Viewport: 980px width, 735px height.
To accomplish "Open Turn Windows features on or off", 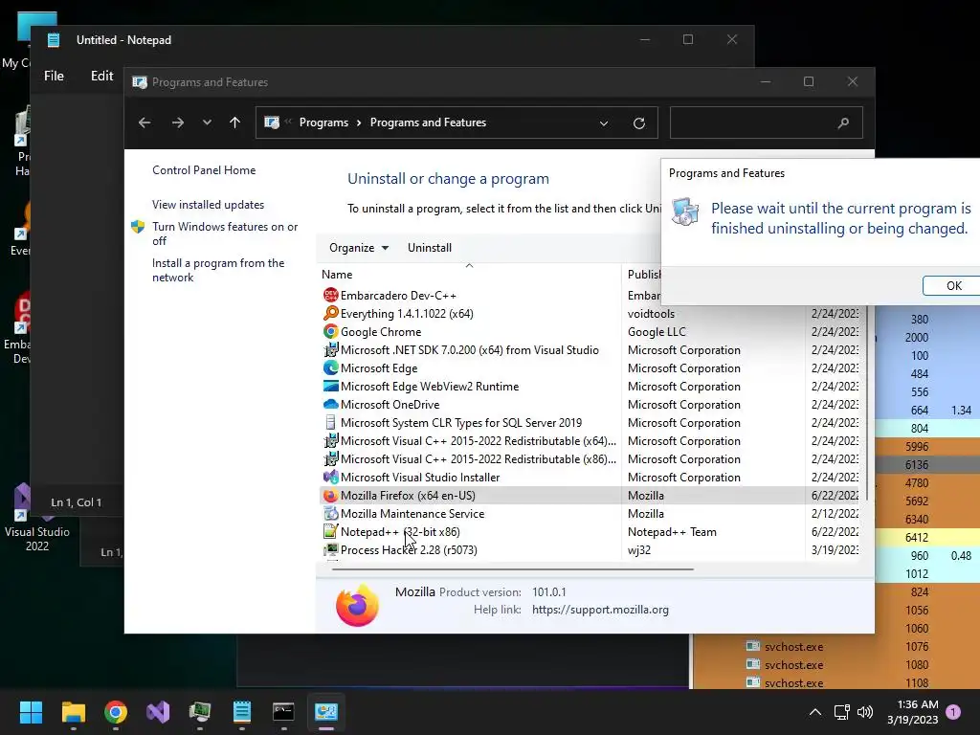I will pos(225,234).
